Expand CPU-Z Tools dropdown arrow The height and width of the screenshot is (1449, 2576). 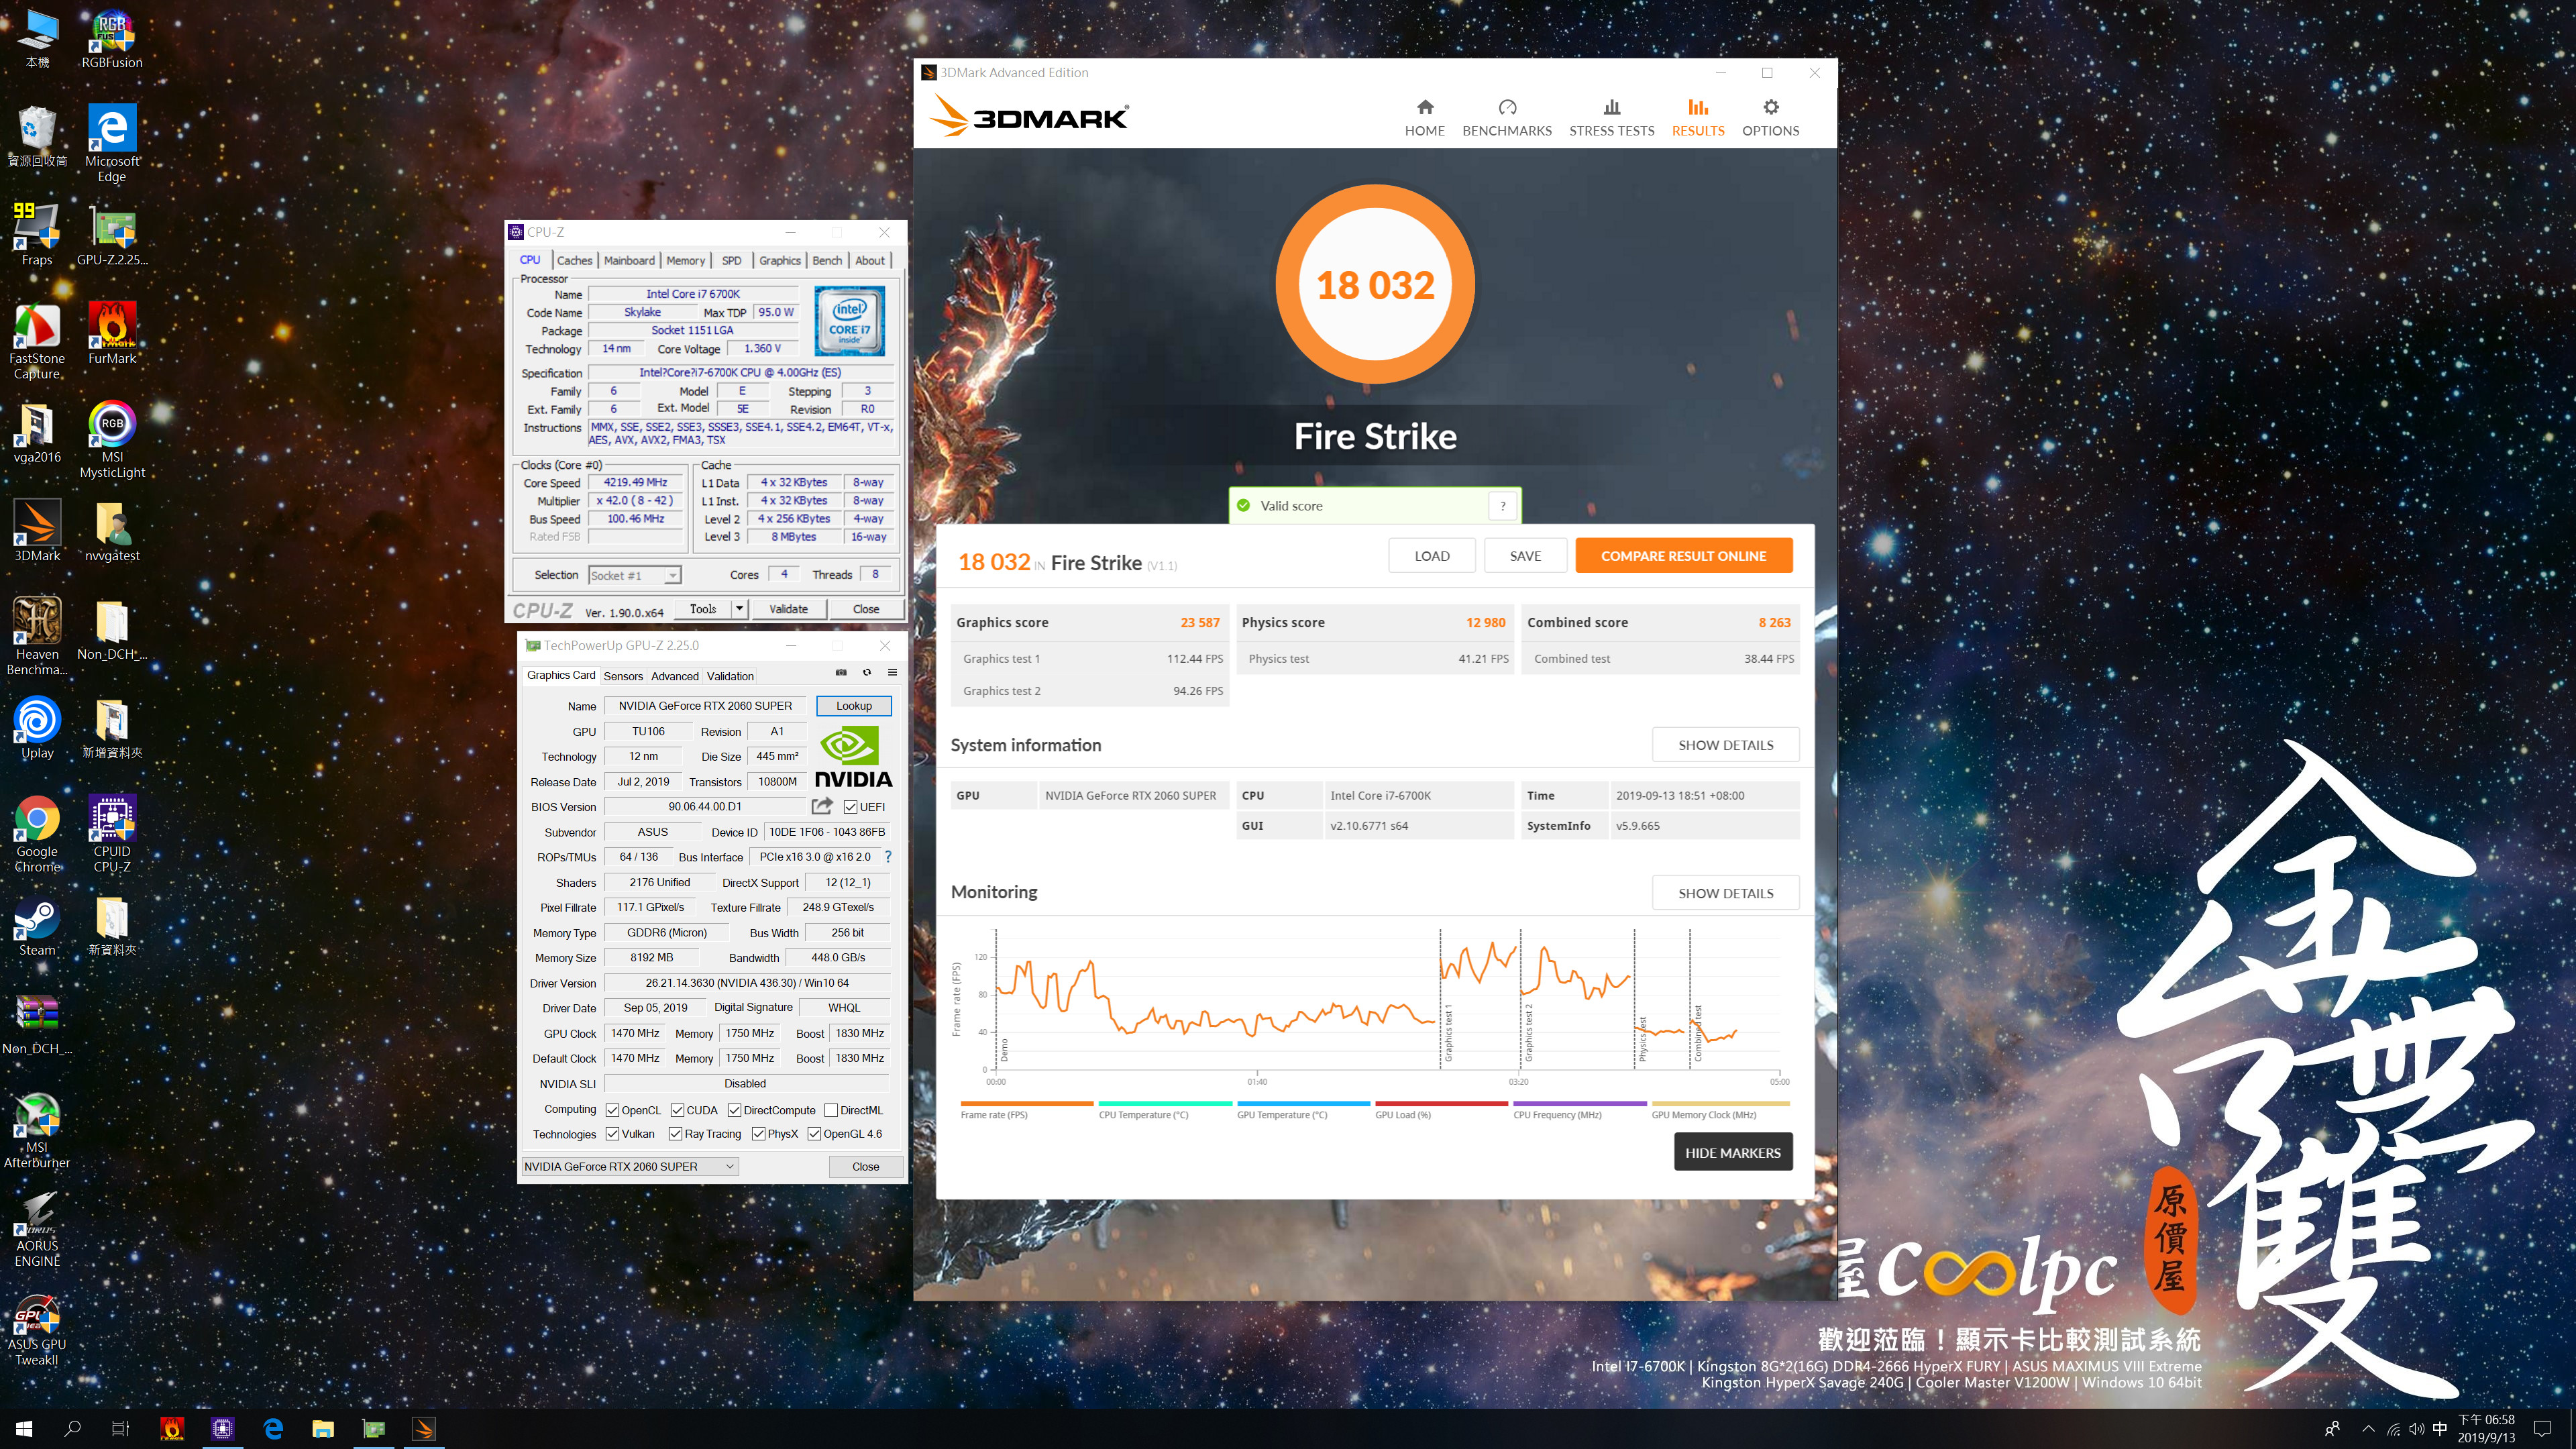tap(739, 609)
